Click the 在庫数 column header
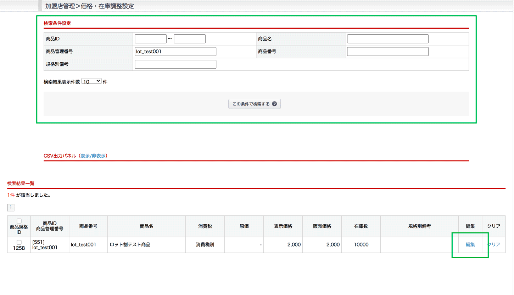The height and width of the screenshot is (295, 514). 361,226
